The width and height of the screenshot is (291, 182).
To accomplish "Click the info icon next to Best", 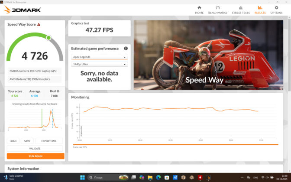I will (x=58, y=91).
